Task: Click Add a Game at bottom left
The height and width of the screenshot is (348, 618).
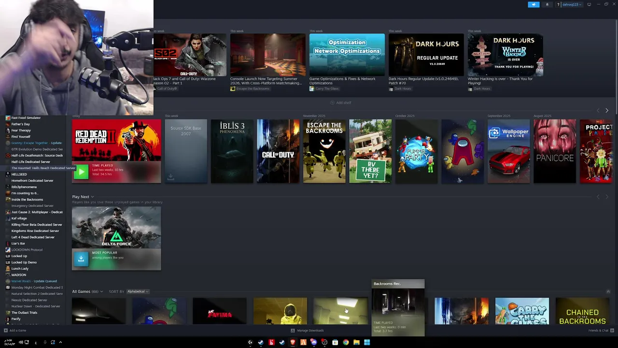Action: [x=15, y=331]
